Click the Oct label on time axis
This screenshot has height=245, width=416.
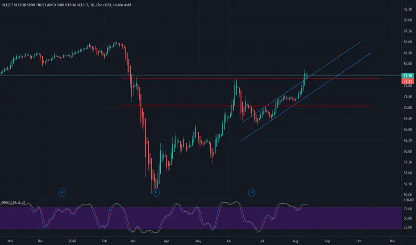tap(359, 241)
